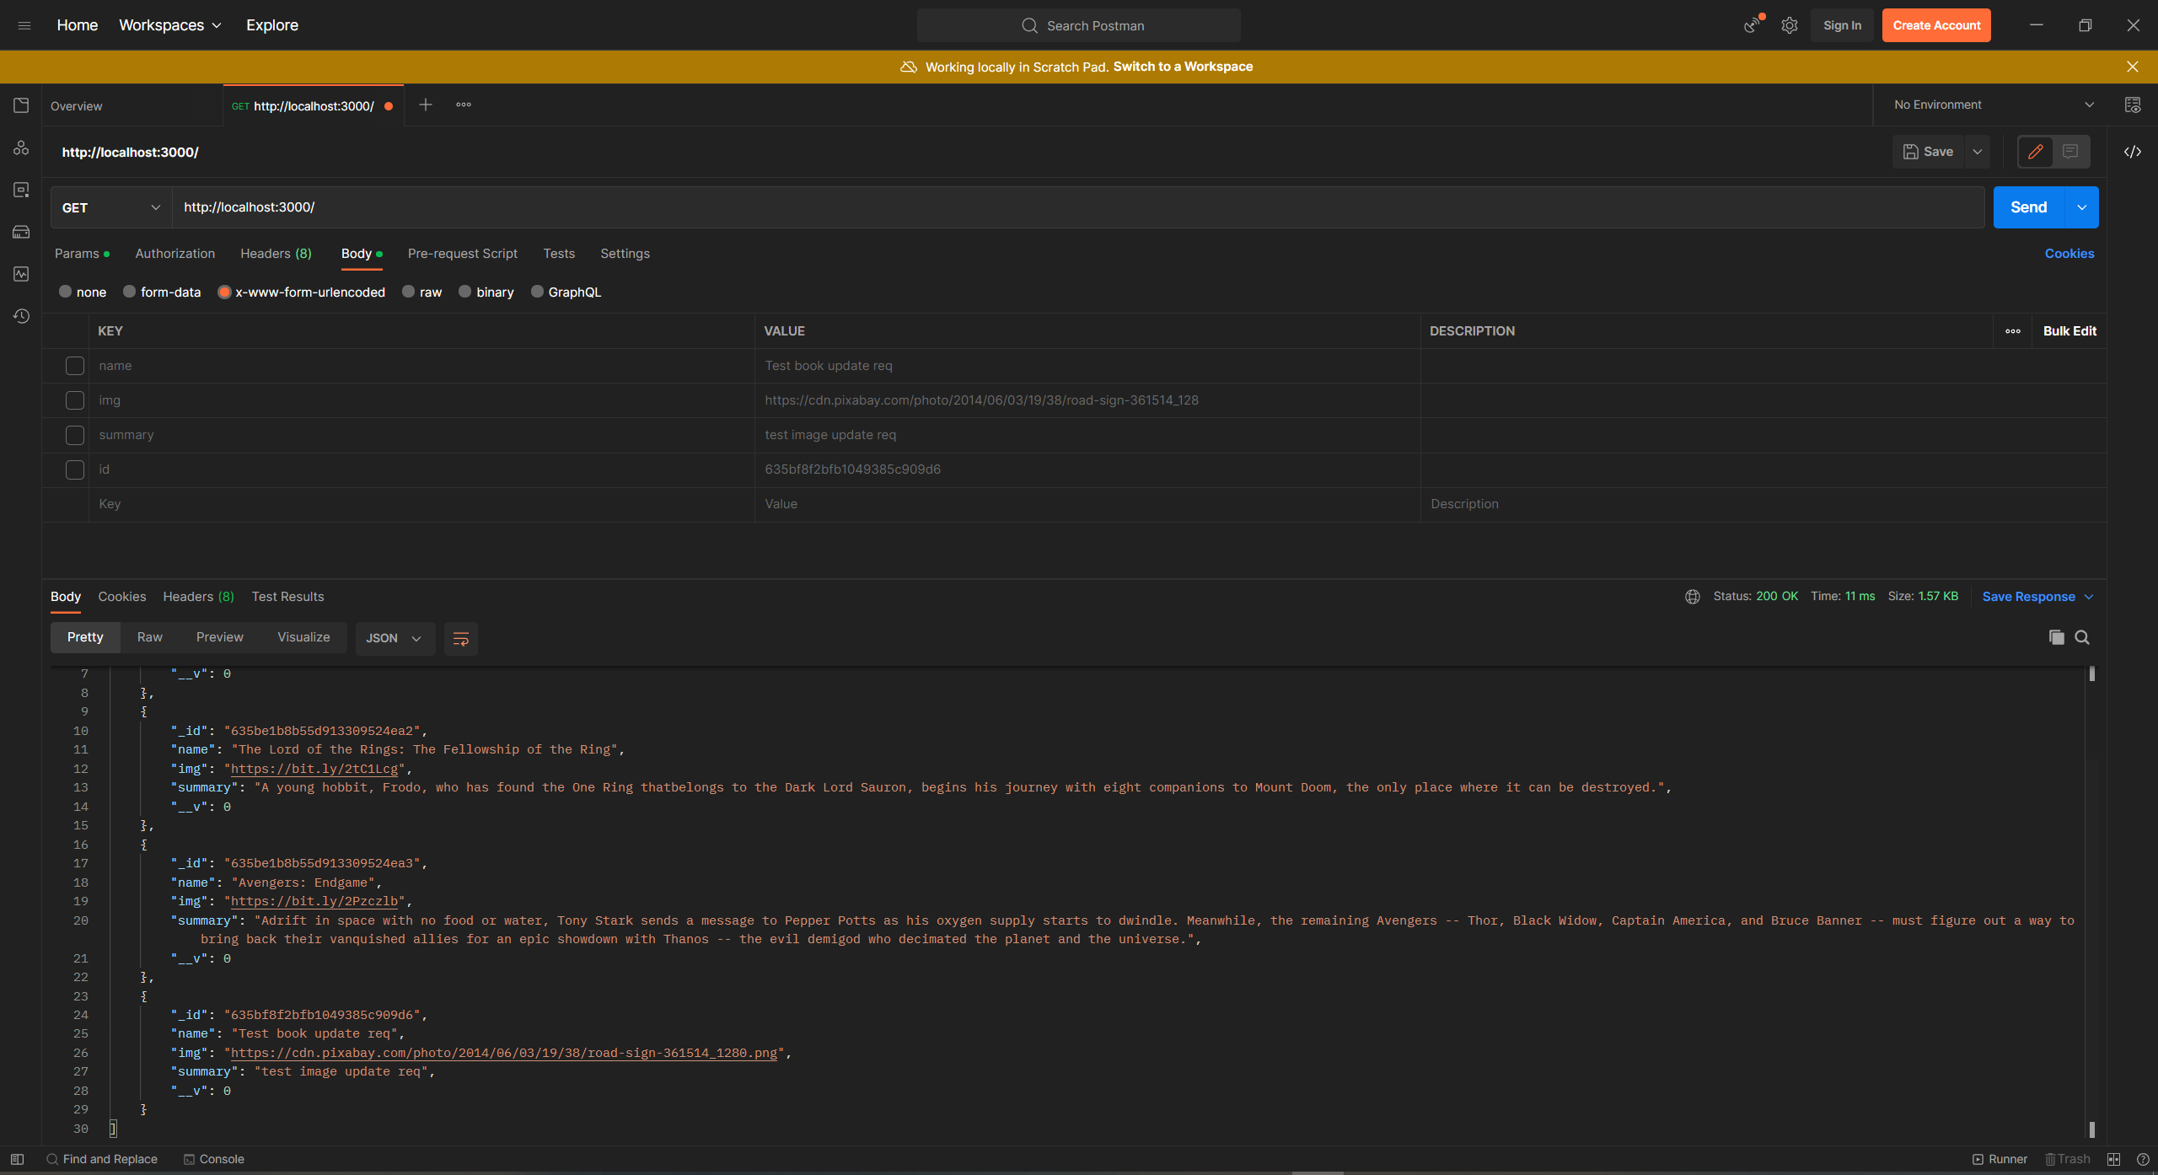Copy response body with the copy icon
2158x1175 pixels.
(x=2056, y=637)
